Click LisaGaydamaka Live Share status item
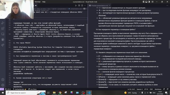The height and width of the screenshot is (95, 170). click(19, 89)
